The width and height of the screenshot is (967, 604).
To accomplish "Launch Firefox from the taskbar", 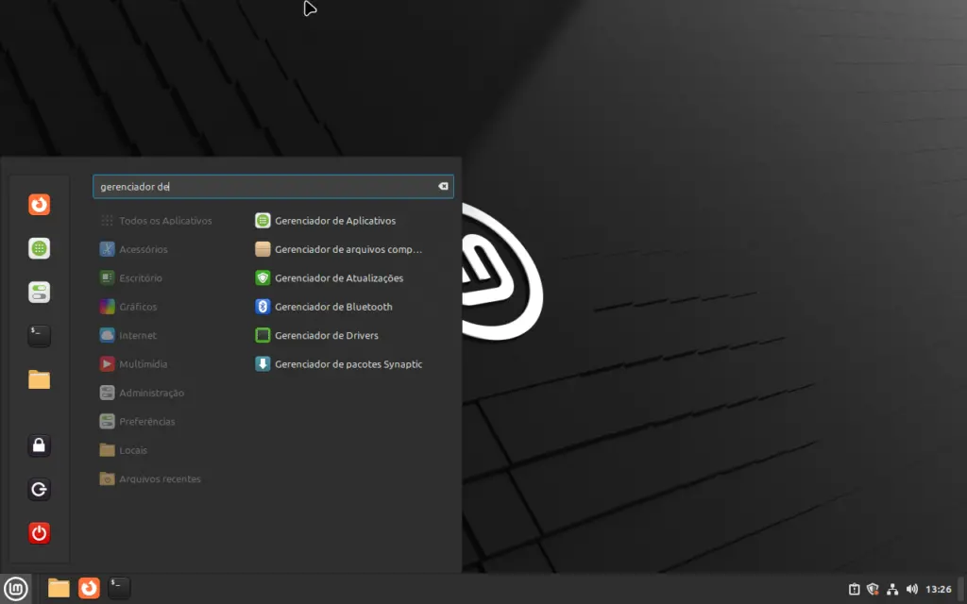I will point(88,588).
